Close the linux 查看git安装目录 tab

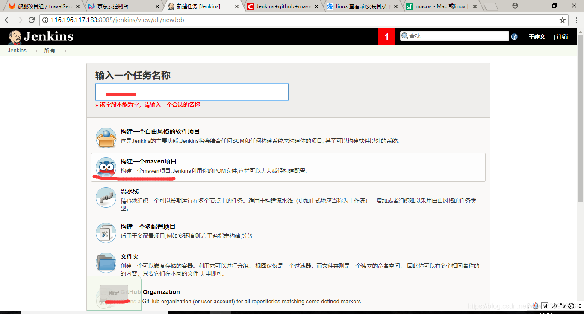click(x=395, y=6)
